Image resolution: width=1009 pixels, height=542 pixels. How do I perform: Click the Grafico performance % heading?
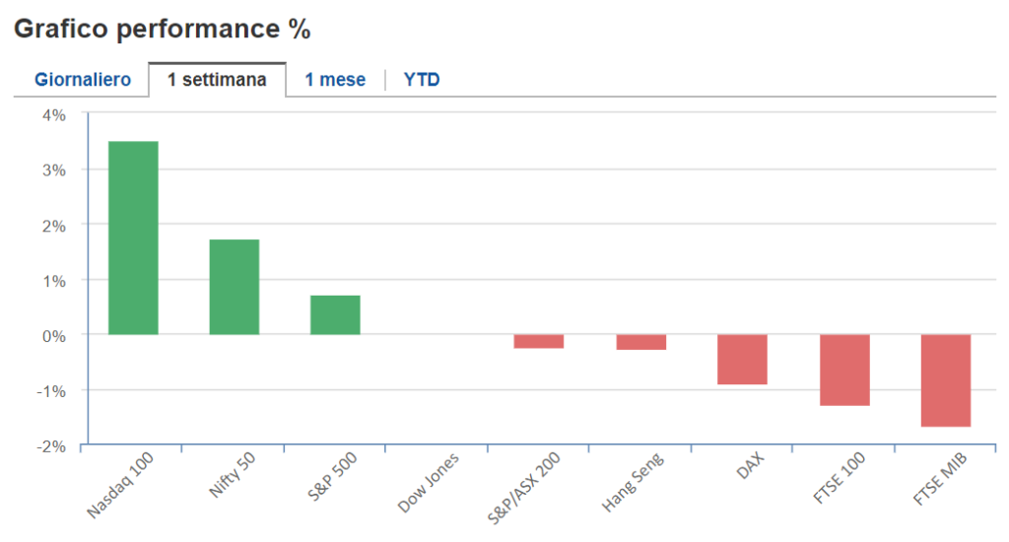tap(163, 29)
